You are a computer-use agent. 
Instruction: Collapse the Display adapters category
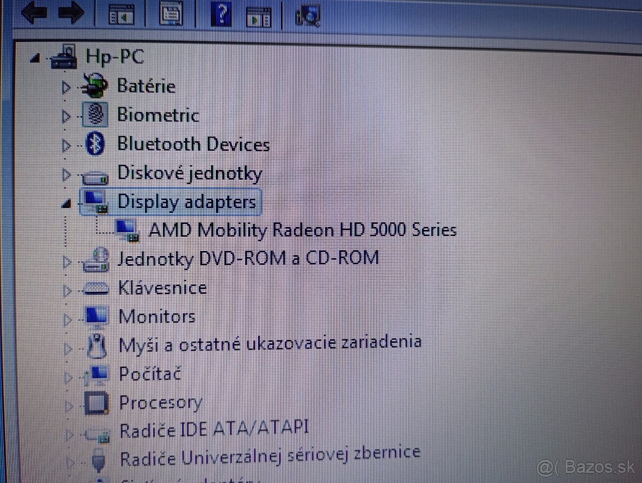[x=66, y=203]
